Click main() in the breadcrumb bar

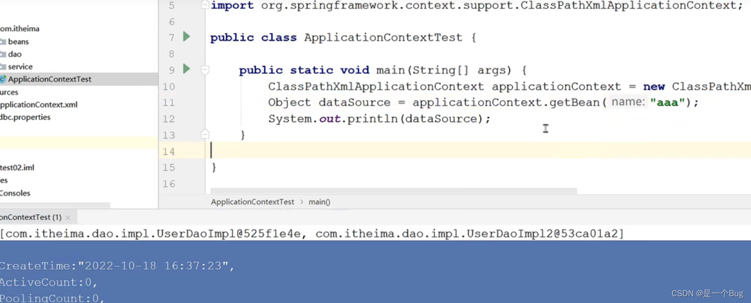tap(319, 202)
